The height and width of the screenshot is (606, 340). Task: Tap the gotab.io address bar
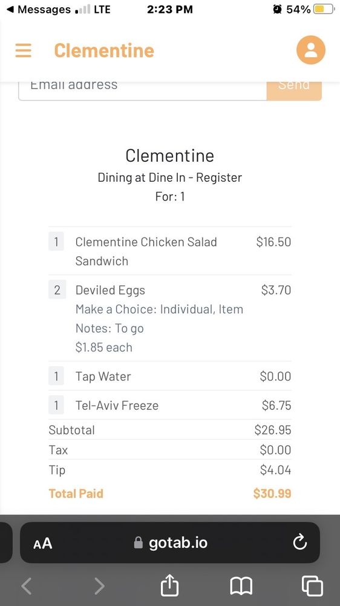tap(170, 542)
